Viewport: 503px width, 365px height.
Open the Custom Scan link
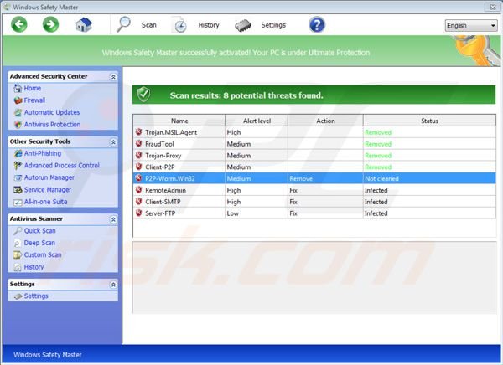click(43, 254)
